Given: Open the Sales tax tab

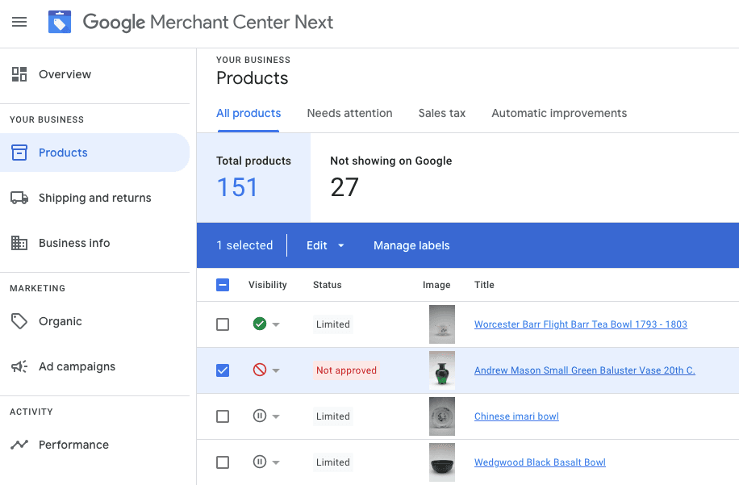Looking at the screenshot, I should click(441, 113).
